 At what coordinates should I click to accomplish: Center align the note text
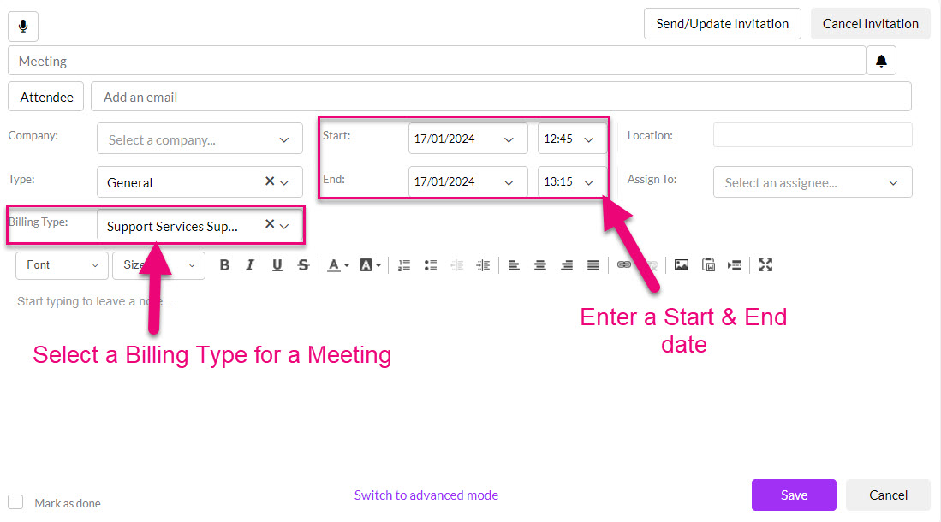540,265
